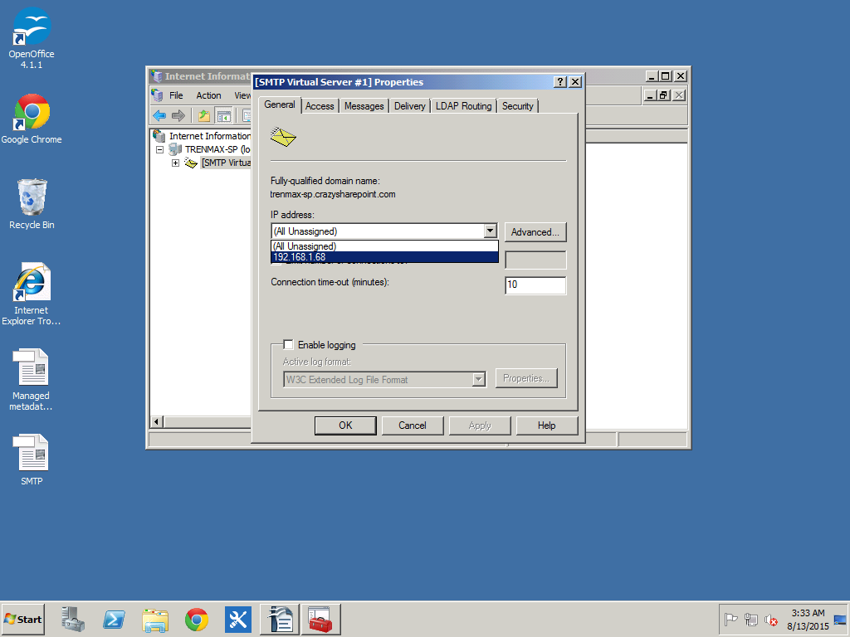Open the File menu in IIS Manager
This screenshot has width=850, height=637.
click(x=176, y=95)
